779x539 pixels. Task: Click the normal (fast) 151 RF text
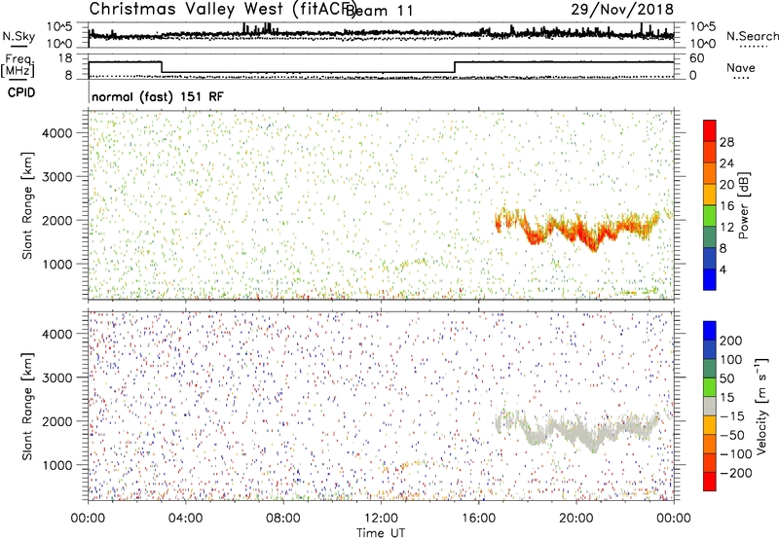pos(158,96)
